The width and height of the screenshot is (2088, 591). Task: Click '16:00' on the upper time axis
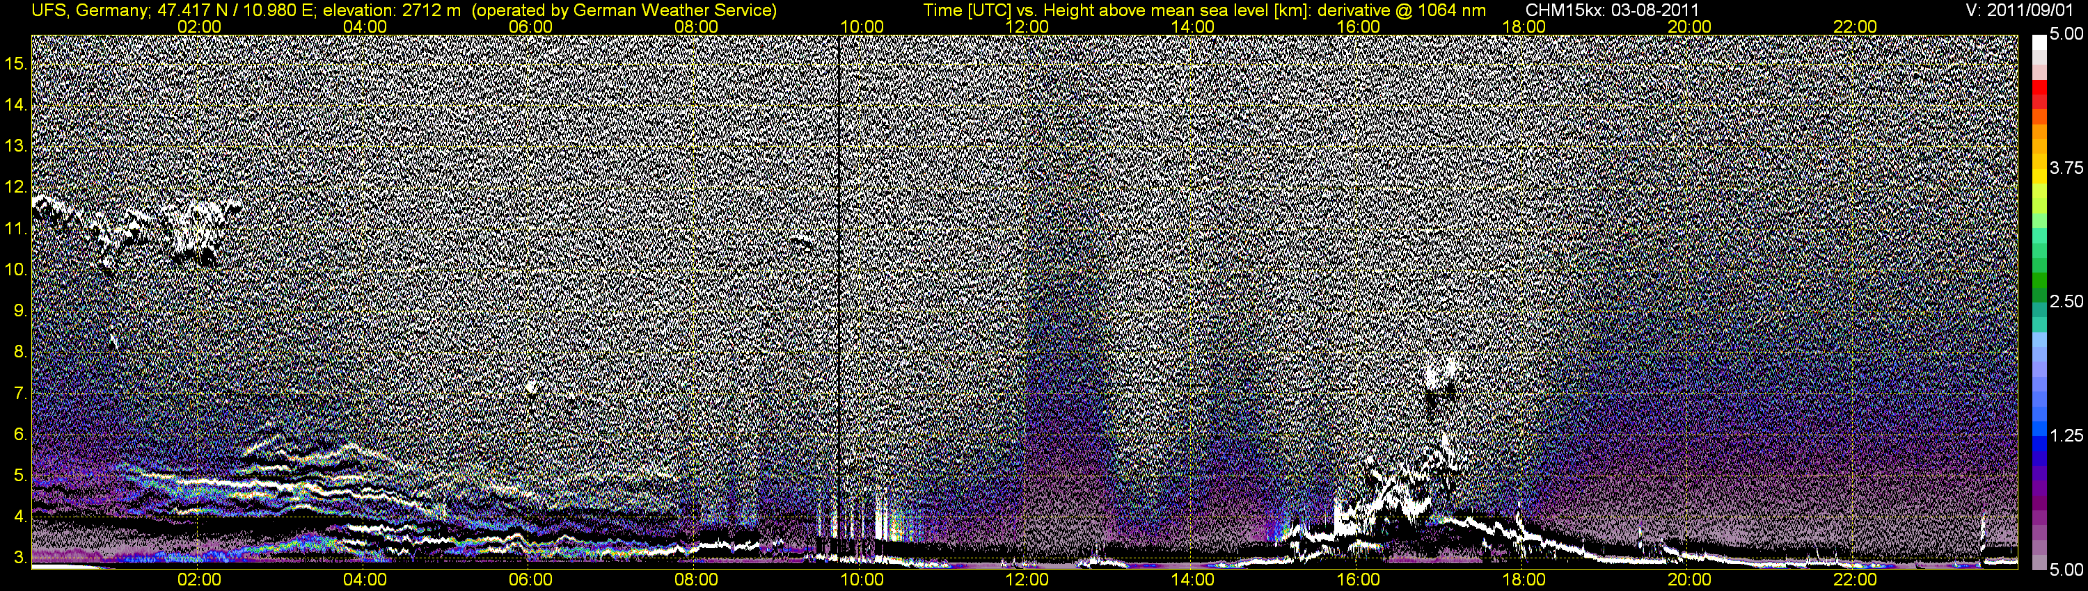click(x=1359, y=26)
